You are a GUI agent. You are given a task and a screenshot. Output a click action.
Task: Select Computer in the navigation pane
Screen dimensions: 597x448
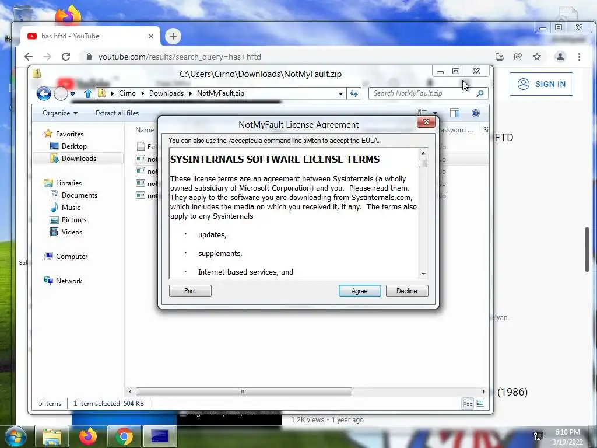pyautogui.click(x=72, y=257)
